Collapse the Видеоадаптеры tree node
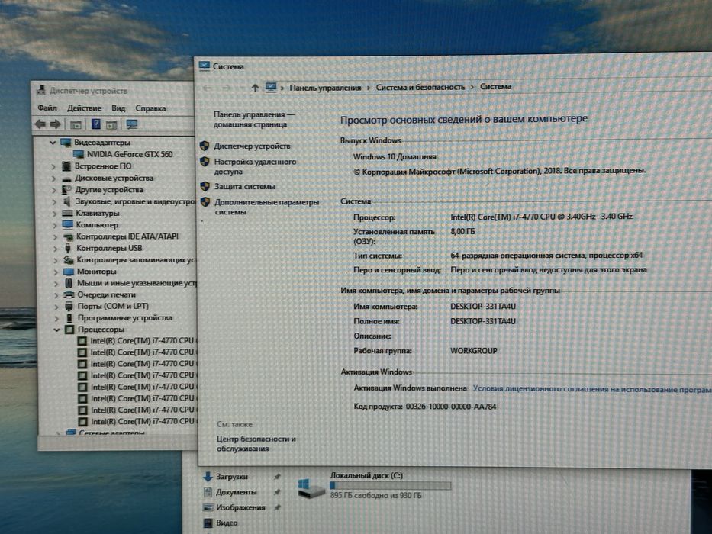The image size is (712, 534). click(x=53, y=143)
